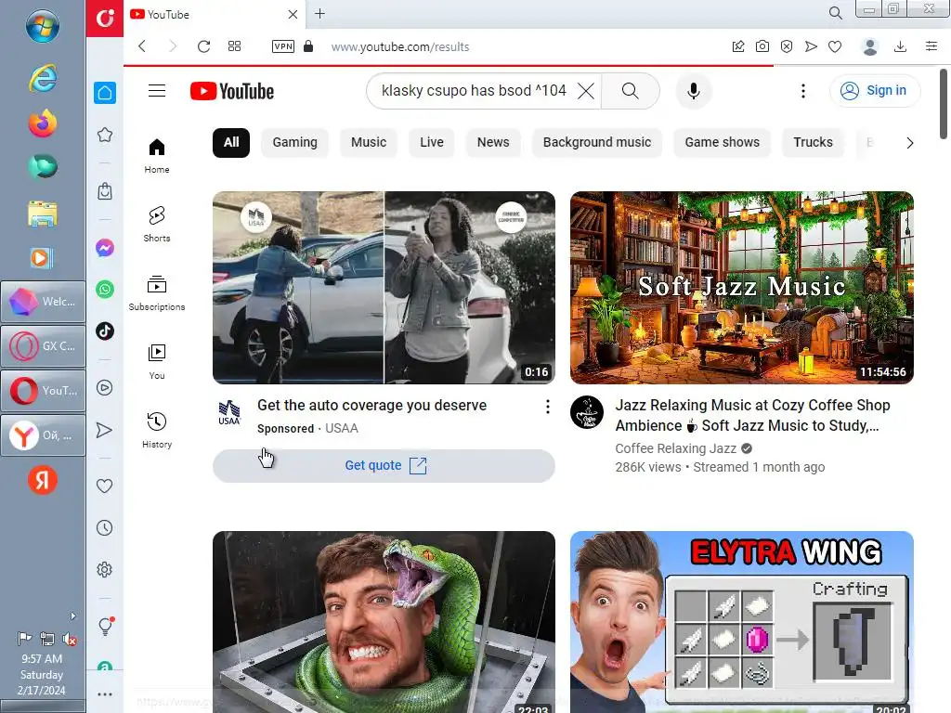Select the Background music chip

(x=597, y=142)
